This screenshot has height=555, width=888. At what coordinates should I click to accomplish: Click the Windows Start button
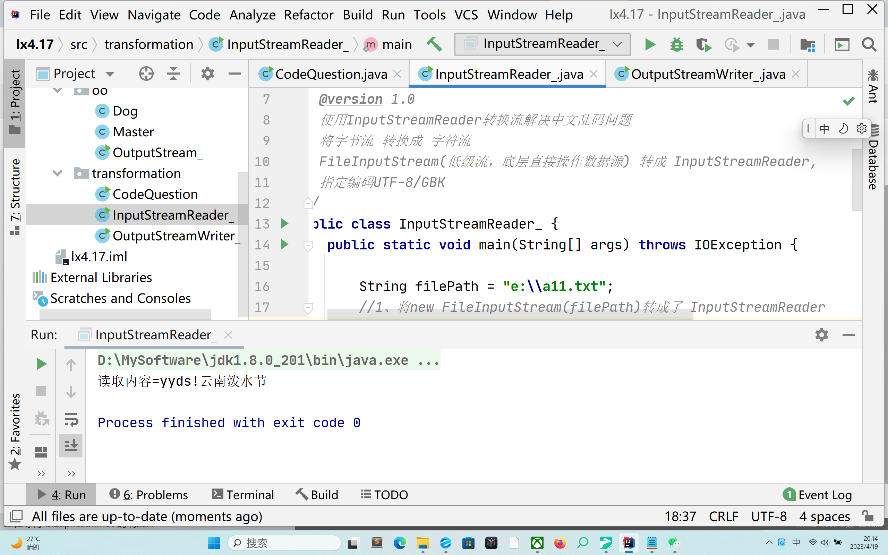[x=214, y=543]
